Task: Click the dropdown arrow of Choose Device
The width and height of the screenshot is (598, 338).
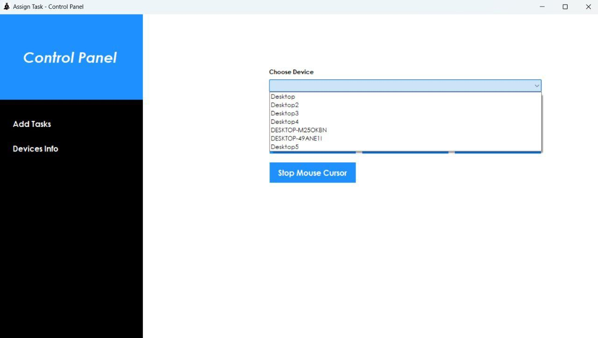Action: tap(536, 86)
